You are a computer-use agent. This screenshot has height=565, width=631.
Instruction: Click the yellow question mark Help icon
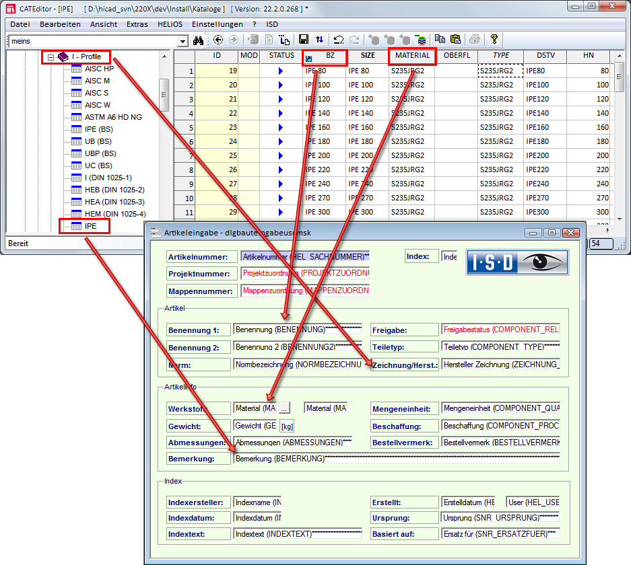[x=494, y=40]
